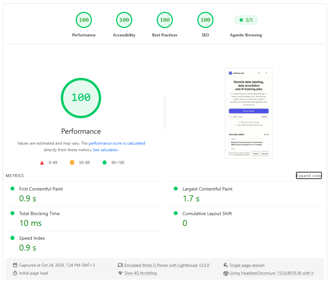Expand the Total Blocking Time metric
The image size is (334, 282).
[83, 219]
